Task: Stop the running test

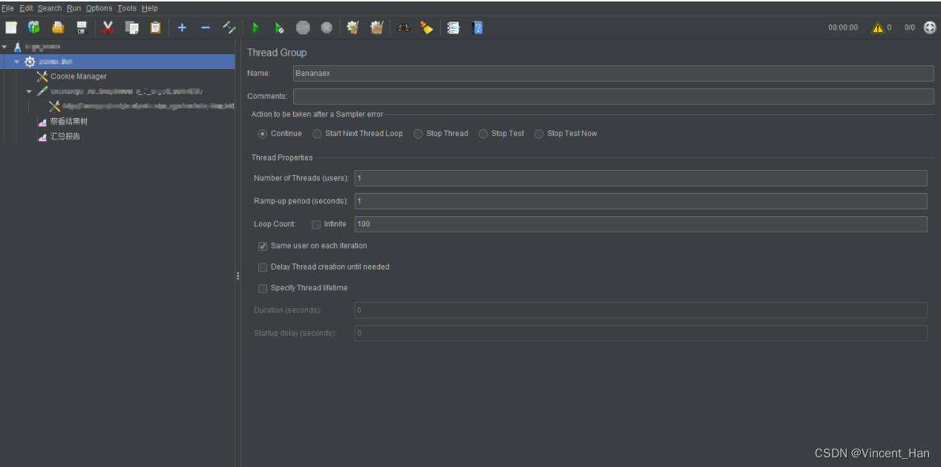Action: pos(303,27)
